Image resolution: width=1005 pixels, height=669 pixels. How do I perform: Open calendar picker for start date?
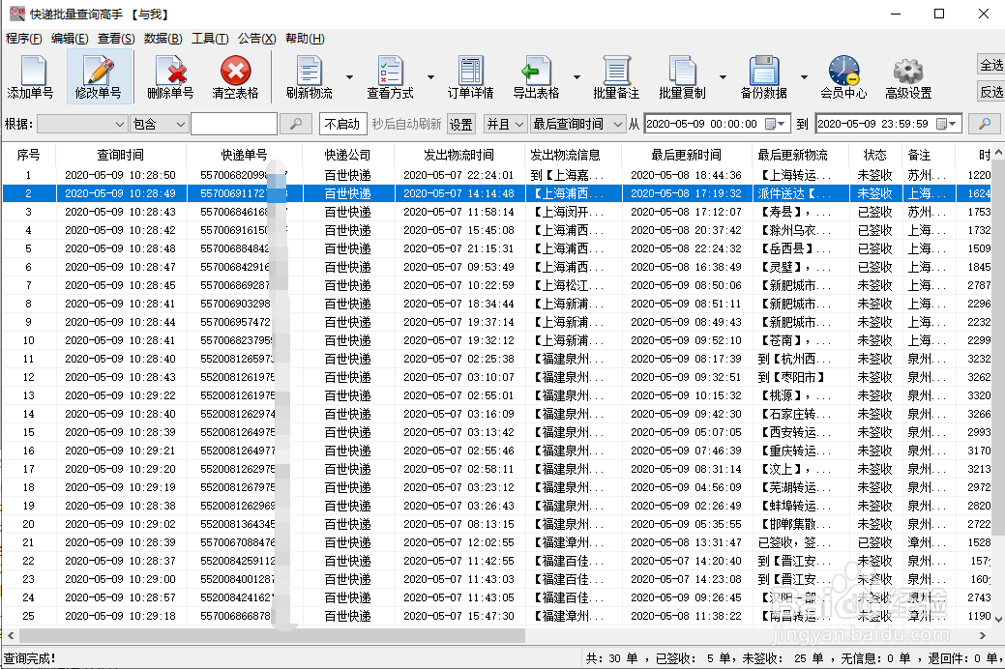776,124
